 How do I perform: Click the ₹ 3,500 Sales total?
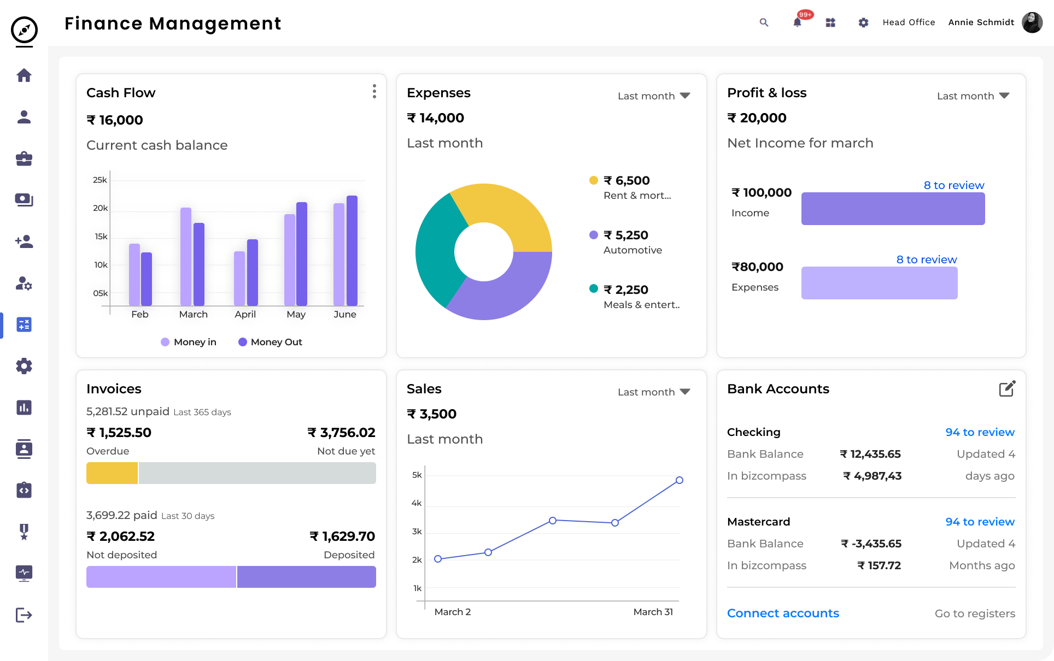[x=432, y=414]
